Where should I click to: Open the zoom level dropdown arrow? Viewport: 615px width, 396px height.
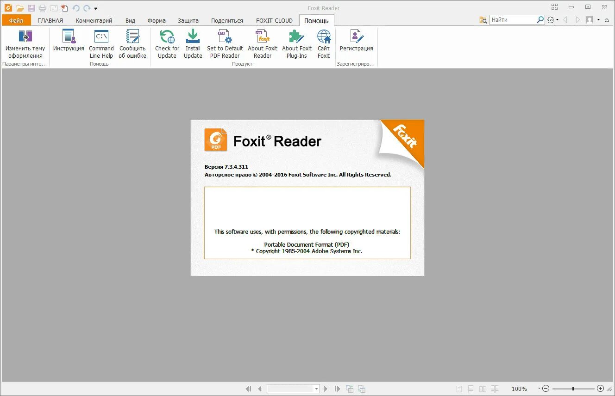tap(539, 389)
